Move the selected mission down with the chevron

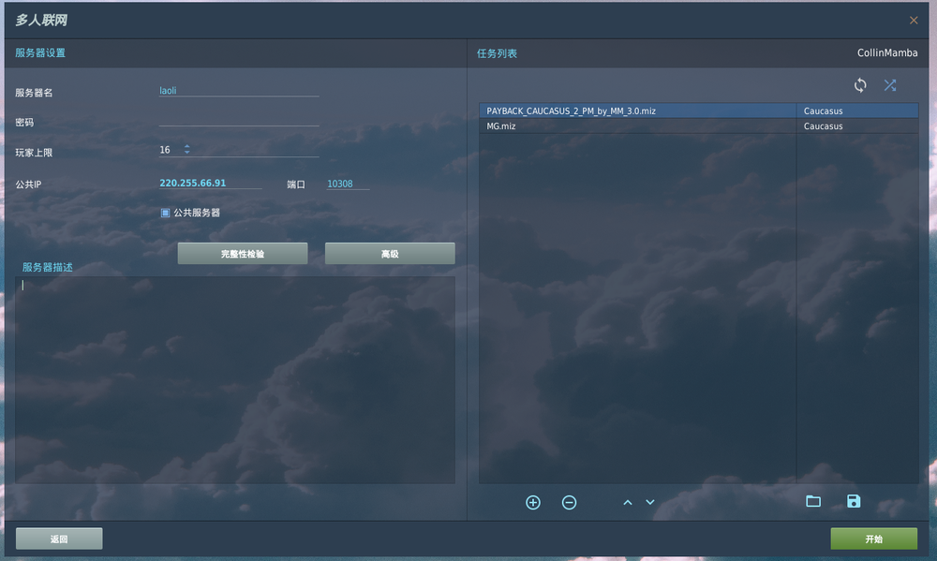[650, 502]
